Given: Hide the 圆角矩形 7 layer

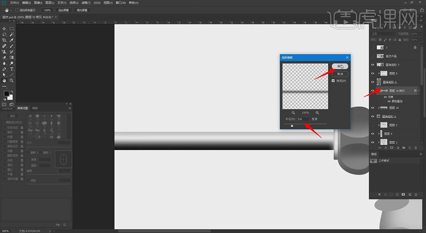Looking at the screenshot, I should click(x=373, y=65).
